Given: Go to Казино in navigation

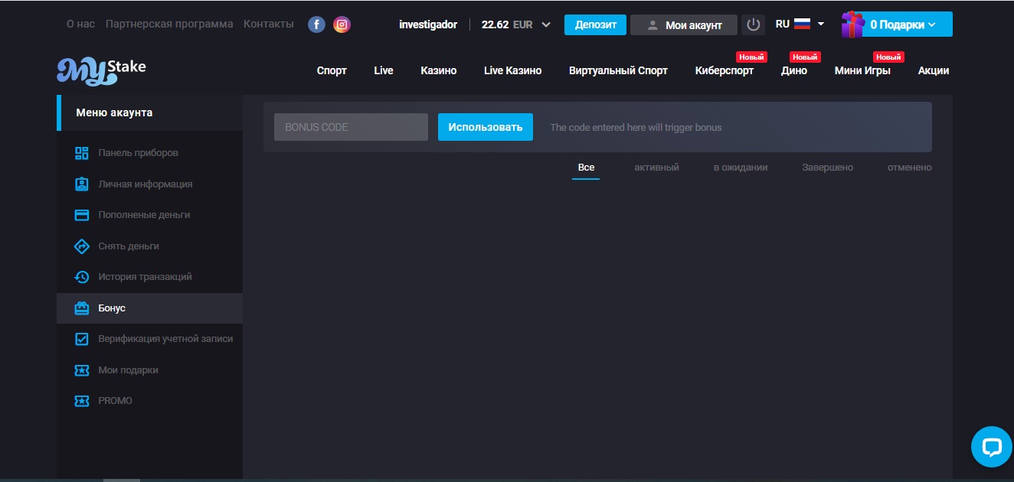Looking at the screenshot, I should [x=439, y=70].
